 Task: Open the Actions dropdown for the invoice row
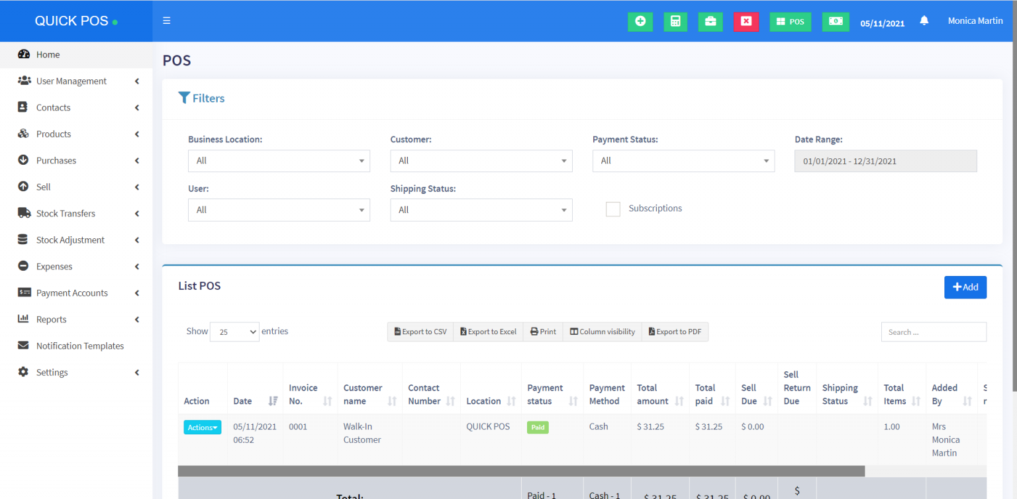coord(202,427)
